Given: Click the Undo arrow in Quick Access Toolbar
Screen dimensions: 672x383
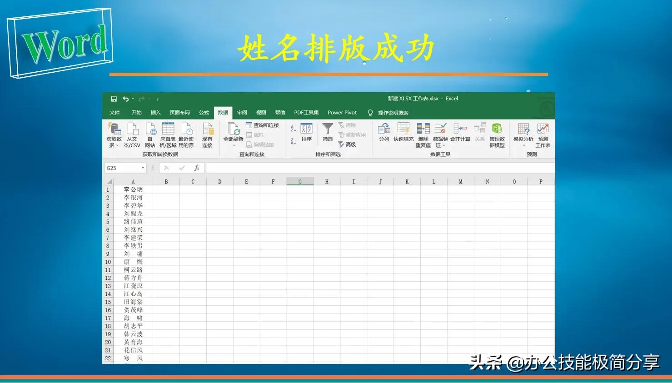Looking at the screenshot, I should [126, 99].
